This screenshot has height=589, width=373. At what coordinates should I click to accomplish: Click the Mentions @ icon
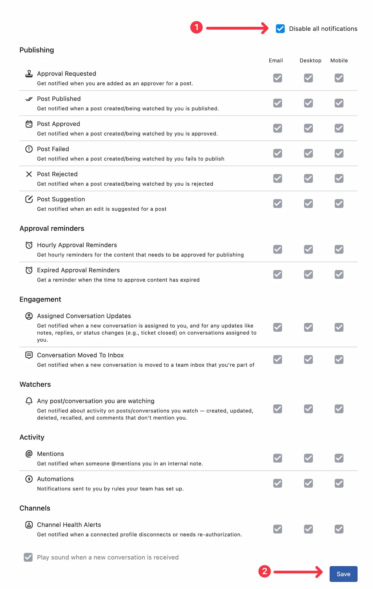29,454
